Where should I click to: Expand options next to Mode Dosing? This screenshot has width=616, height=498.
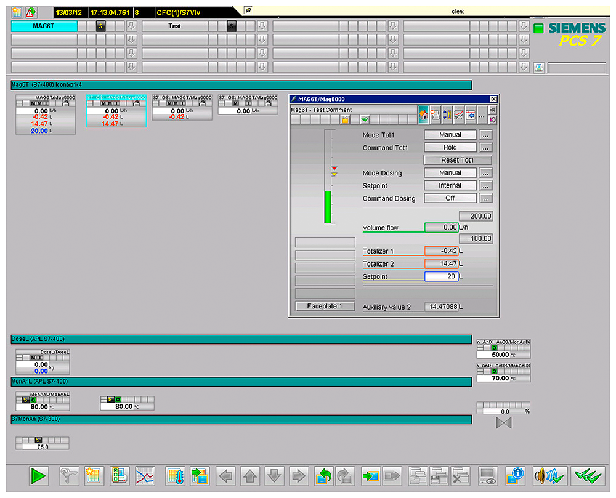click(x=486, y=173)
